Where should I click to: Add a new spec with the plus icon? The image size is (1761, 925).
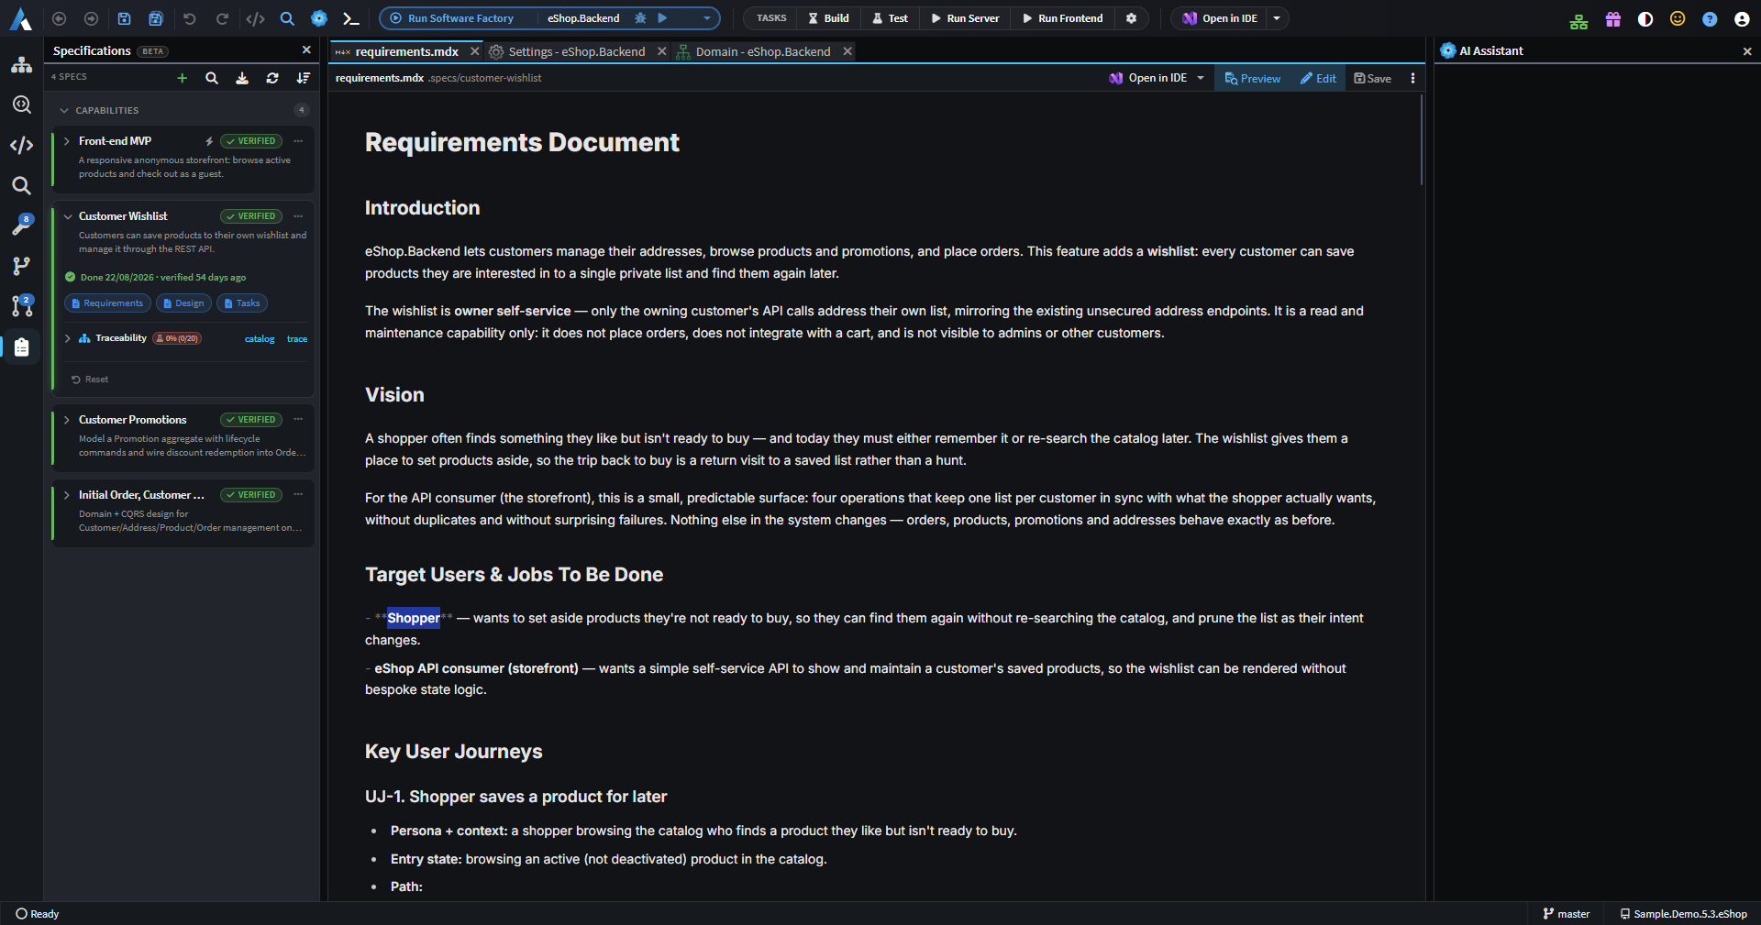(x=182, y=78)
